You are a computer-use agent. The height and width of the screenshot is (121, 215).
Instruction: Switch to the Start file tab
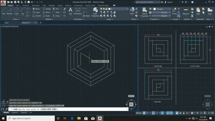click(7, 23)
